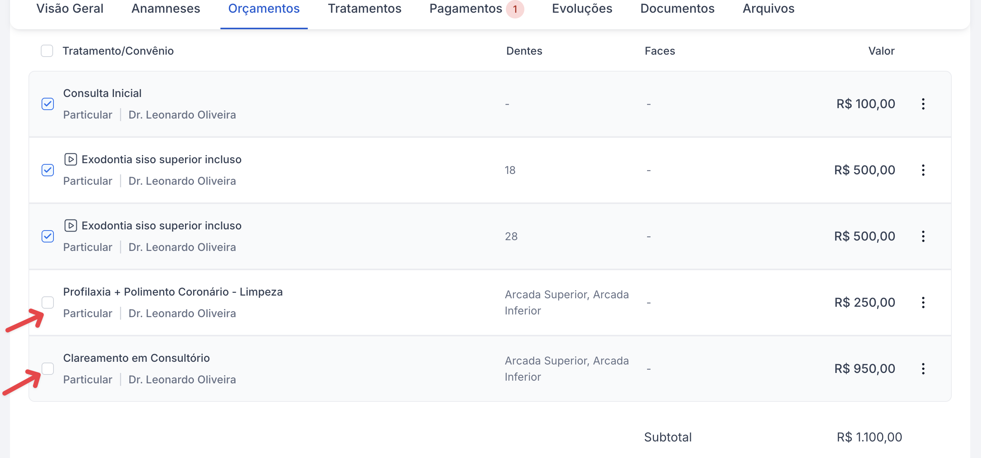Check the Profilaxia + Polimento Coronário checkbox
The width and height of the screenshot is (981, 458).
tap(48, 303)
